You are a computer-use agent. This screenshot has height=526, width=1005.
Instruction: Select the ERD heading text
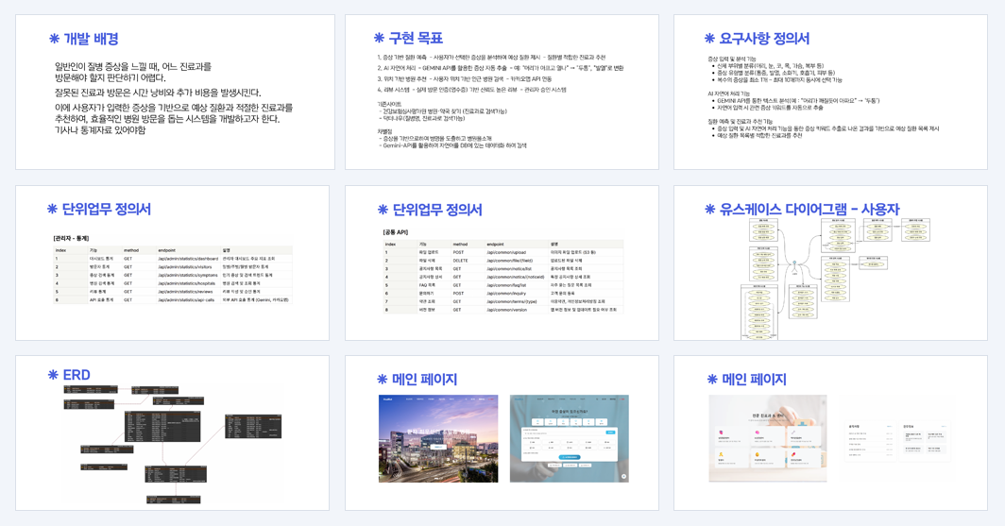pyautogui.click(x=77, y=375)
